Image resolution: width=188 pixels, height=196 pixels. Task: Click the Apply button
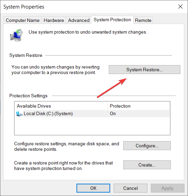[168, 188]
